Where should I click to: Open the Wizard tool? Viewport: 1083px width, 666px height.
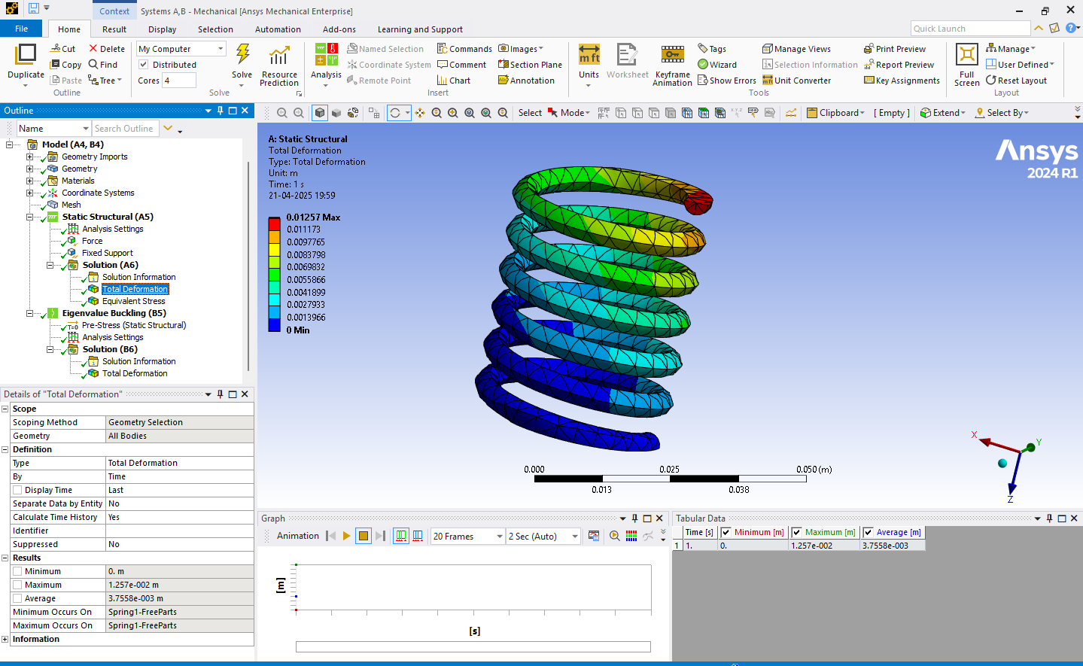[717, 65]
